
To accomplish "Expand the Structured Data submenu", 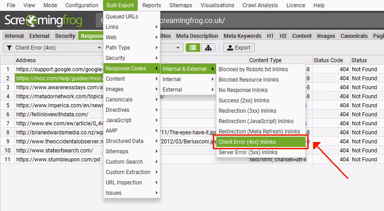I will point(131,141).
